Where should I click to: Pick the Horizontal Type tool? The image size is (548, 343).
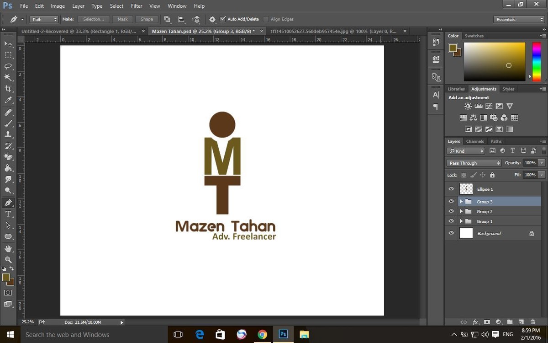8,214
